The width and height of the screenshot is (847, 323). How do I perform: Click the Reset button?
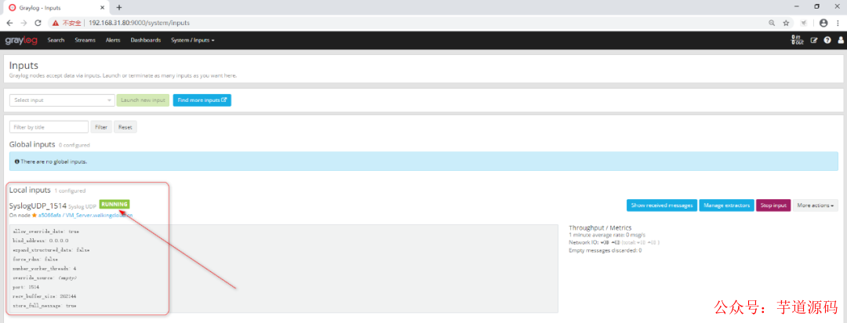[125, 127]
